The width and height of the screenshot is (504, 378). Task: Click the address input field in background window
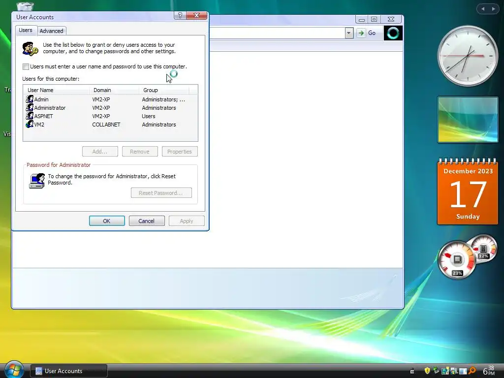pos(278,33)
